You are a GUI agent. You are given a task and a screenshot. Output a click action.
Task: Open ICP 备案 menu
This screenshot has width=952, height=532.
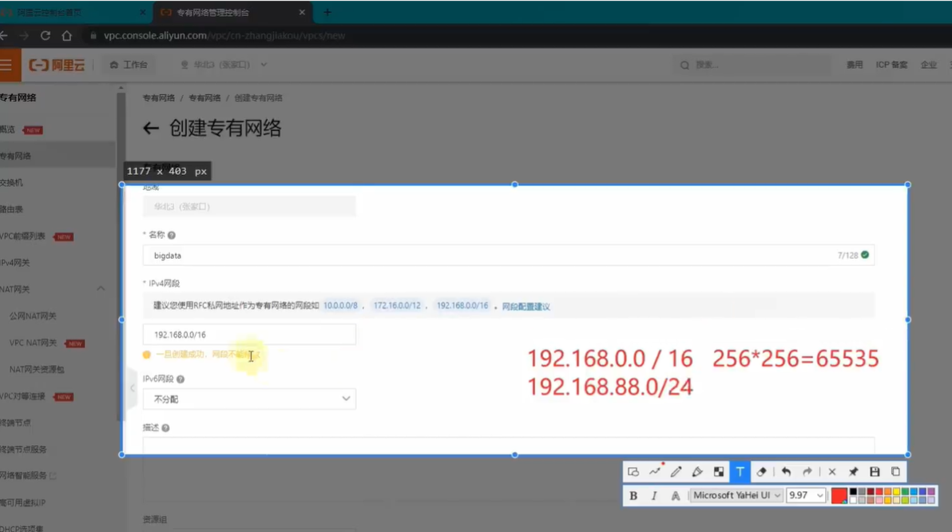coord(891,65)
